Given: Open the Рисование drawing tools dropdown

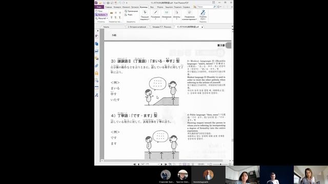Looking at the screenshot, I should pyautogui.click(x=155, y=15).
